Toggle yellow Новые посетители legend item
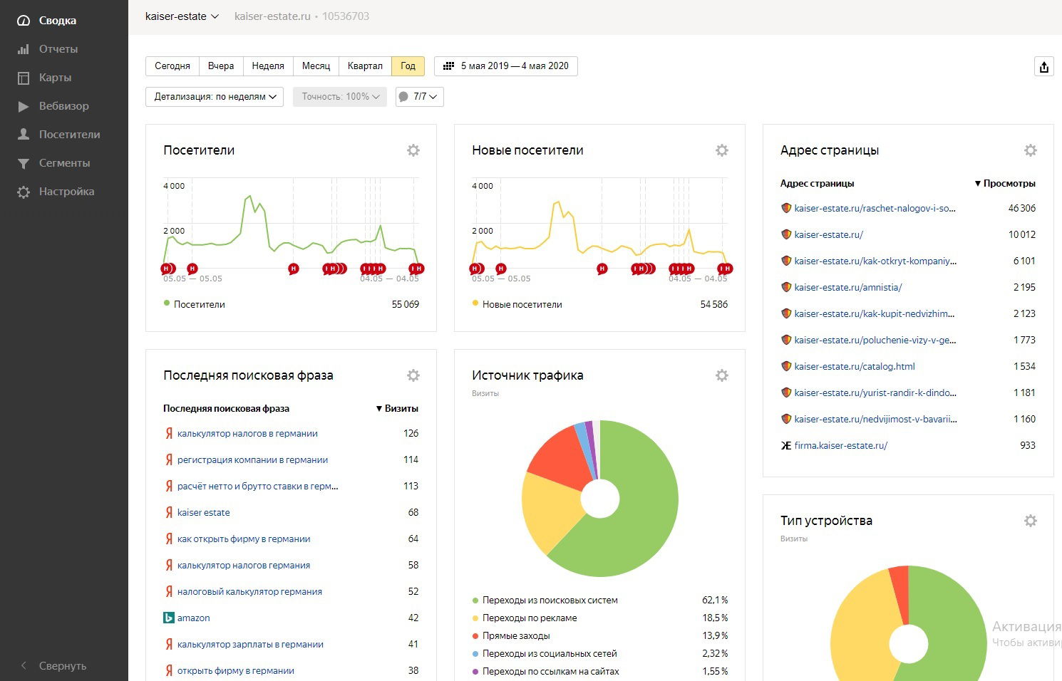This screenshot has width=1062, height=681. pos(517,304)
